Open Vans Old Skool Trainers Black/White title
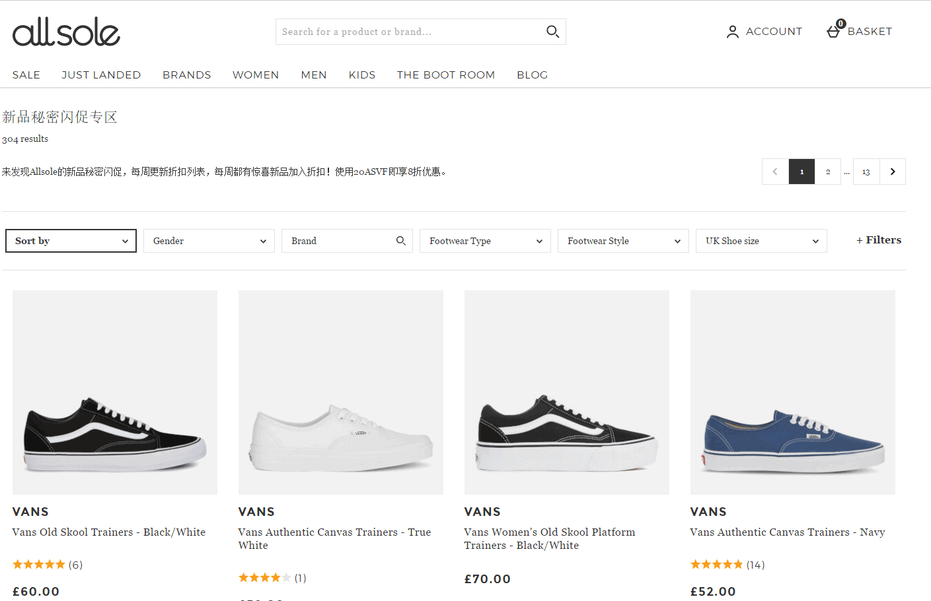 coord(109,532)
